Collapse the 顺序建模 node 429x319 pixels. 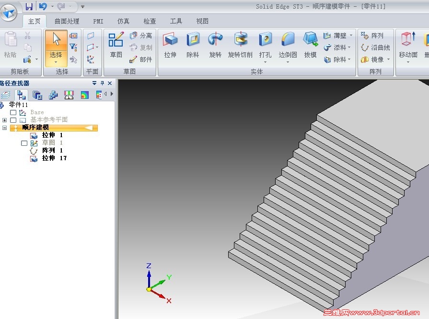pos(4,128)
